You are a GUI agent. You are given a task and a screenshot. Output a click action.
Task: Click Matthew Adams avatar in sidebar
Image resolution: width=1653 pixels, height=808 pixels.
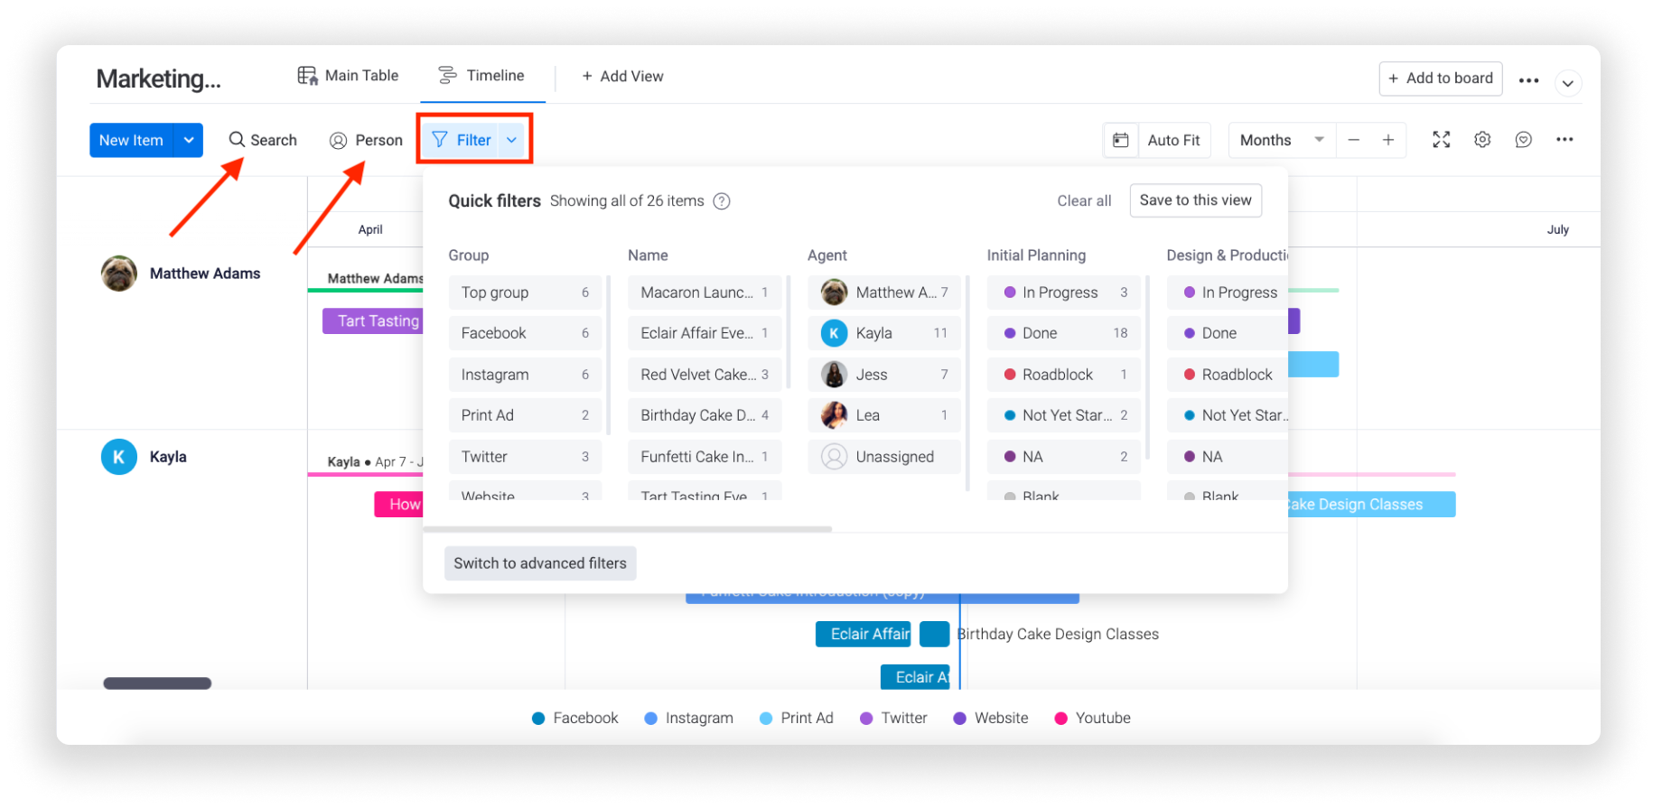[x=119, y=274]
